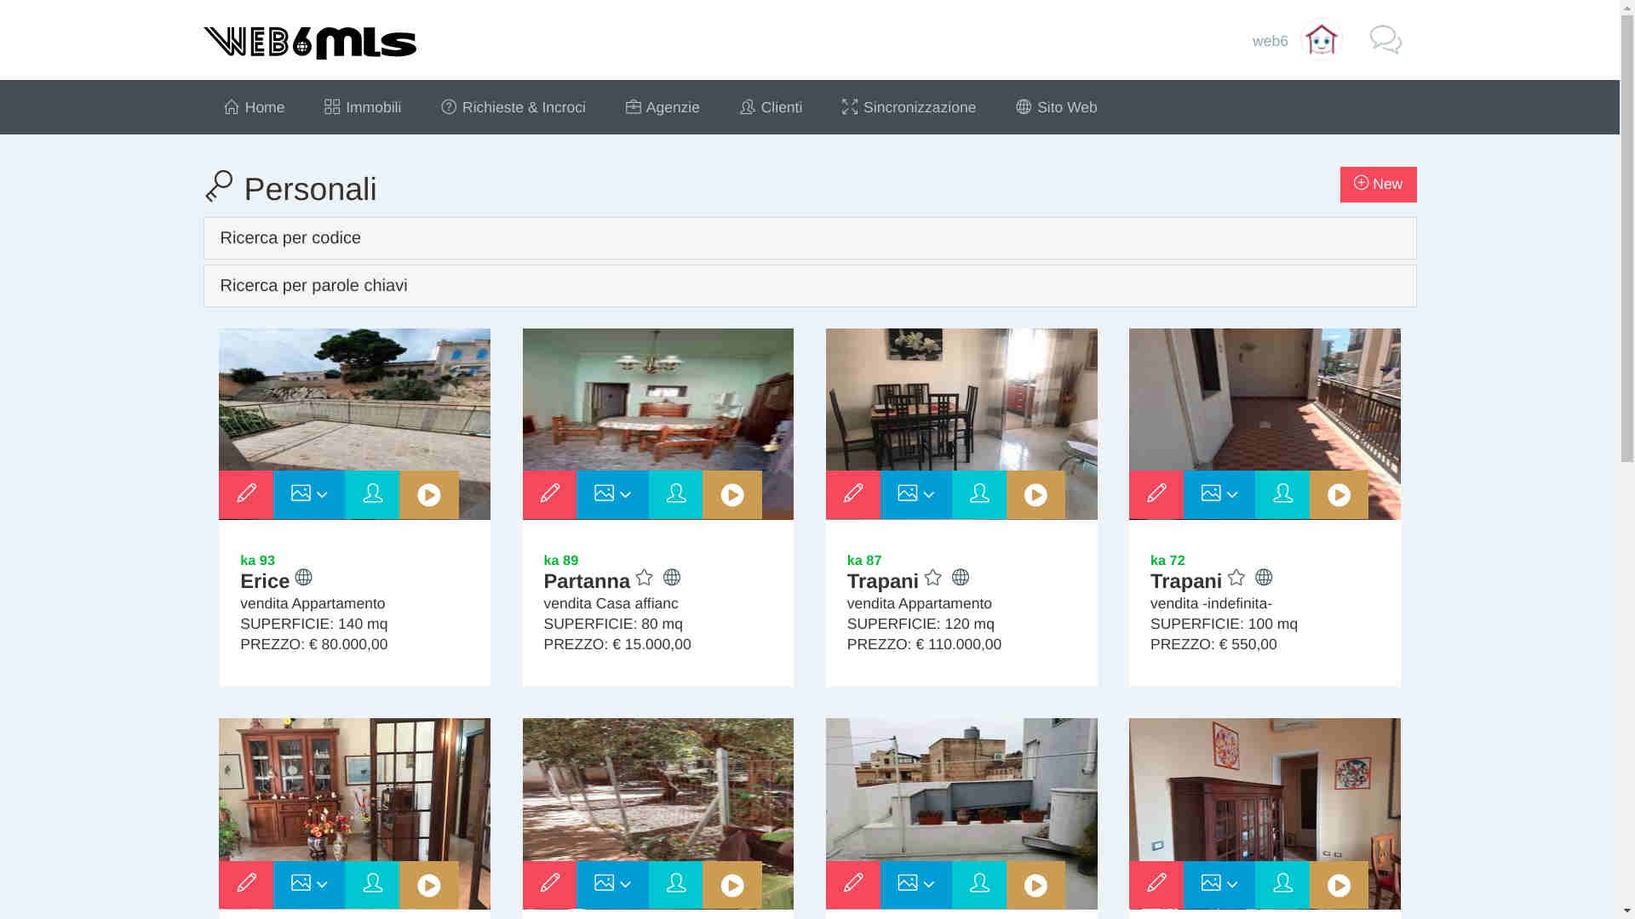
Task: Open the Immobili menu
Action: click(363, 107)
